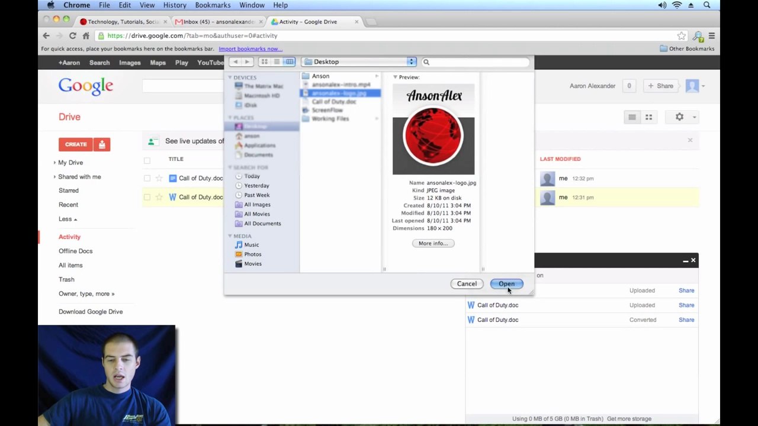Viewport: 758px width, 426px height.
Task: Switch file dialog to icon view
Action: pos(265,62)
